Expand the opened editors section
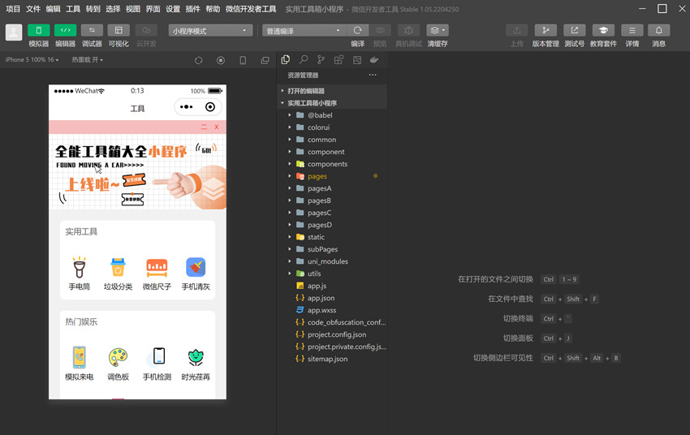 tap(332, 91)
